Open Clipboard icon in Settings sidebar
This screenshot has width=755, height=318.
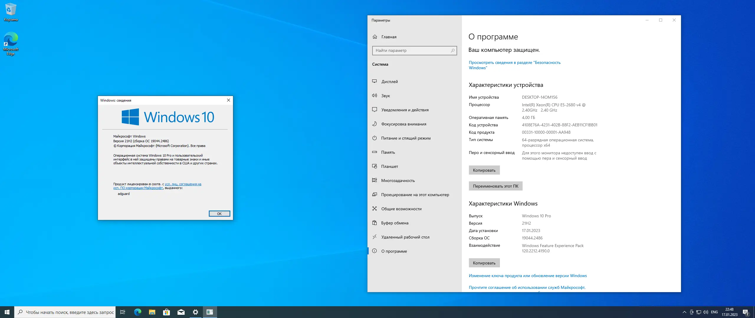click(x=375, y=223)
